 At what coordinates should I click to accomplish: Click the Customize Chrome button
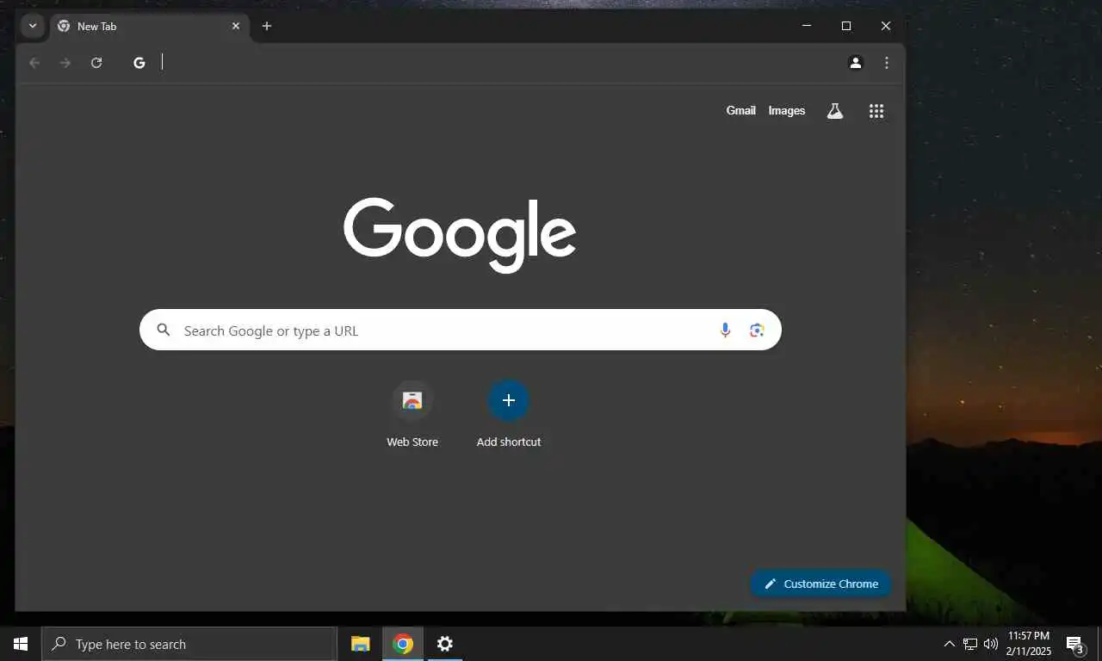[x=820, y=584]
